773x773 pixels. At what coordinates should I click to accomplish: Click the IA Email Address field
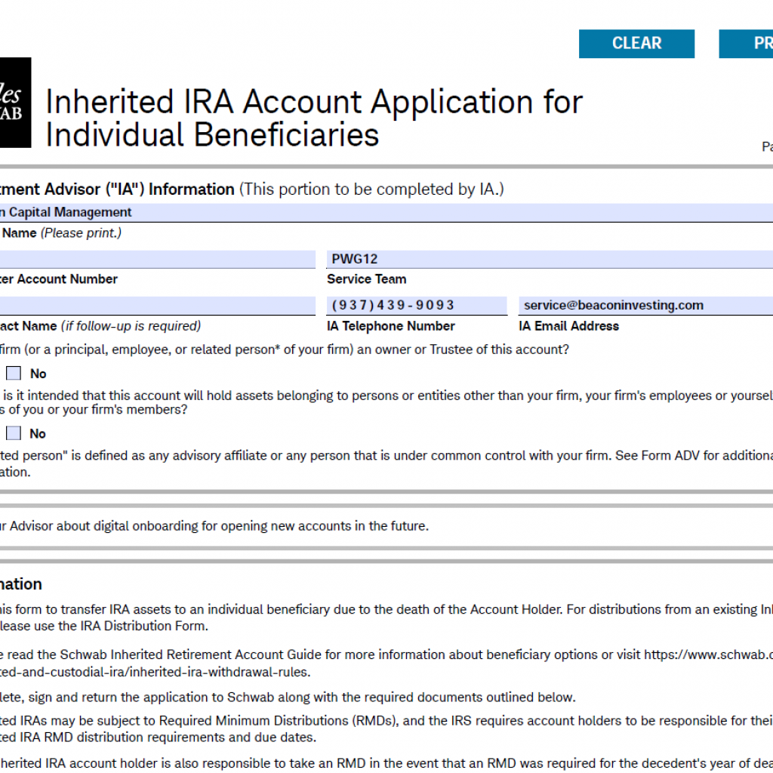click(x=645, y=306)
